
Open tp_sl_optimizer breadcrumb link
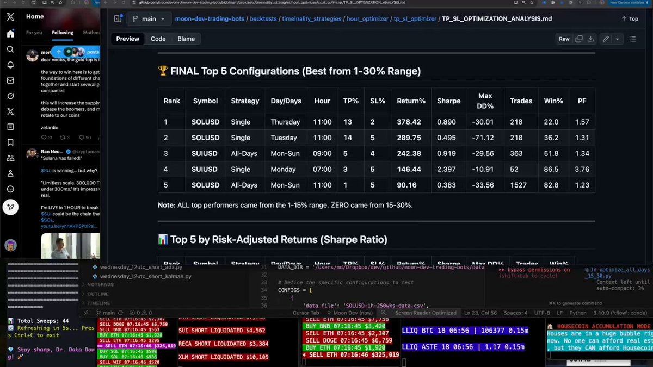click(x=416, y=18)
